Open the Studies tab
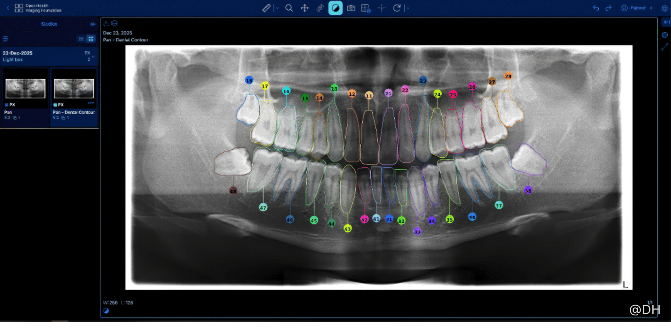The width and height of the screenshot is (671, 328). (x=49, y=24)
